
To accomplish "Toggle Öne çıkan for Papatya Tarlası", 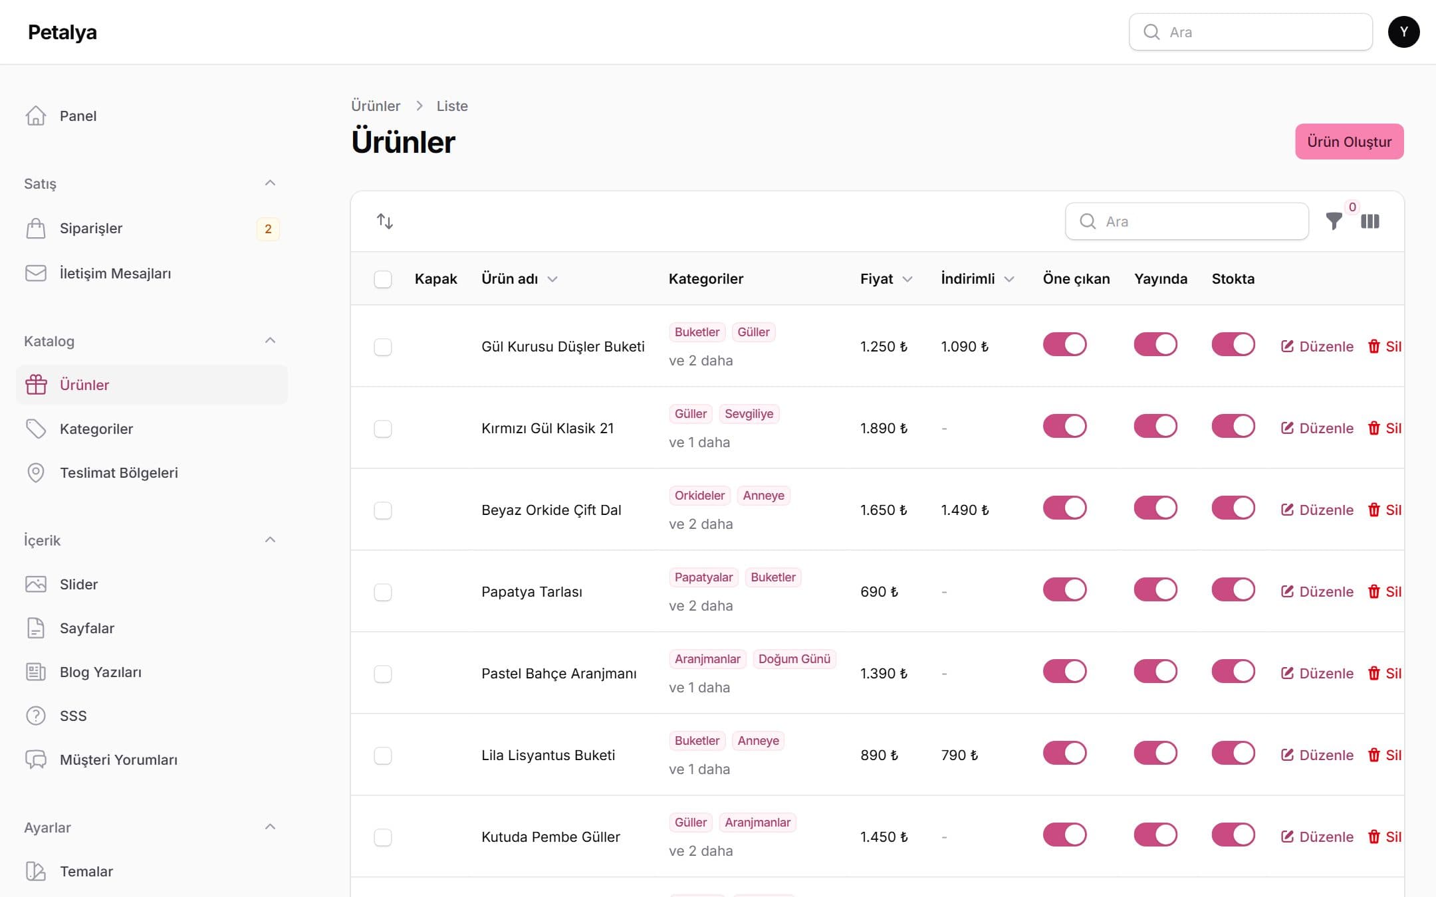I will click(1064, 589).
